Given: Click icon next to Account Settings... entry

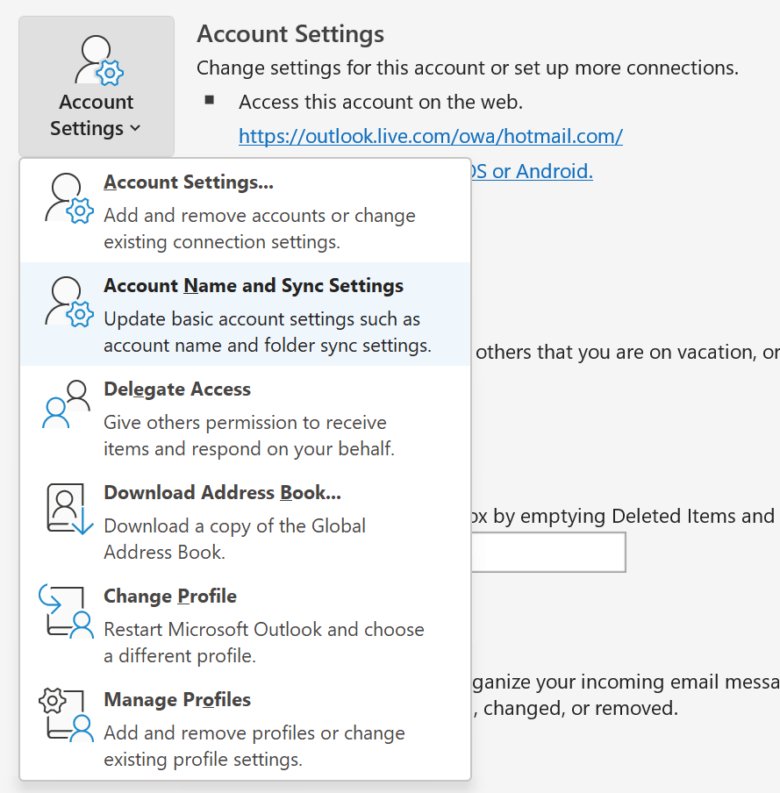Looking at the screenshot, I should [69, 198].
